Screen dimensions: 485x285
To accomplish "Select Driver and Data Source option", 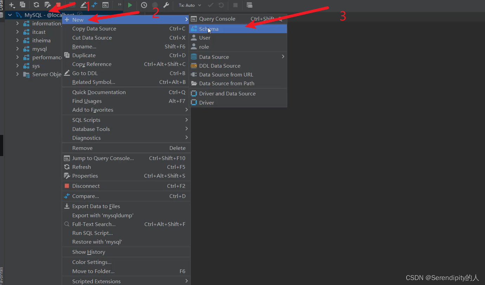I will click(x=227, y=93).
